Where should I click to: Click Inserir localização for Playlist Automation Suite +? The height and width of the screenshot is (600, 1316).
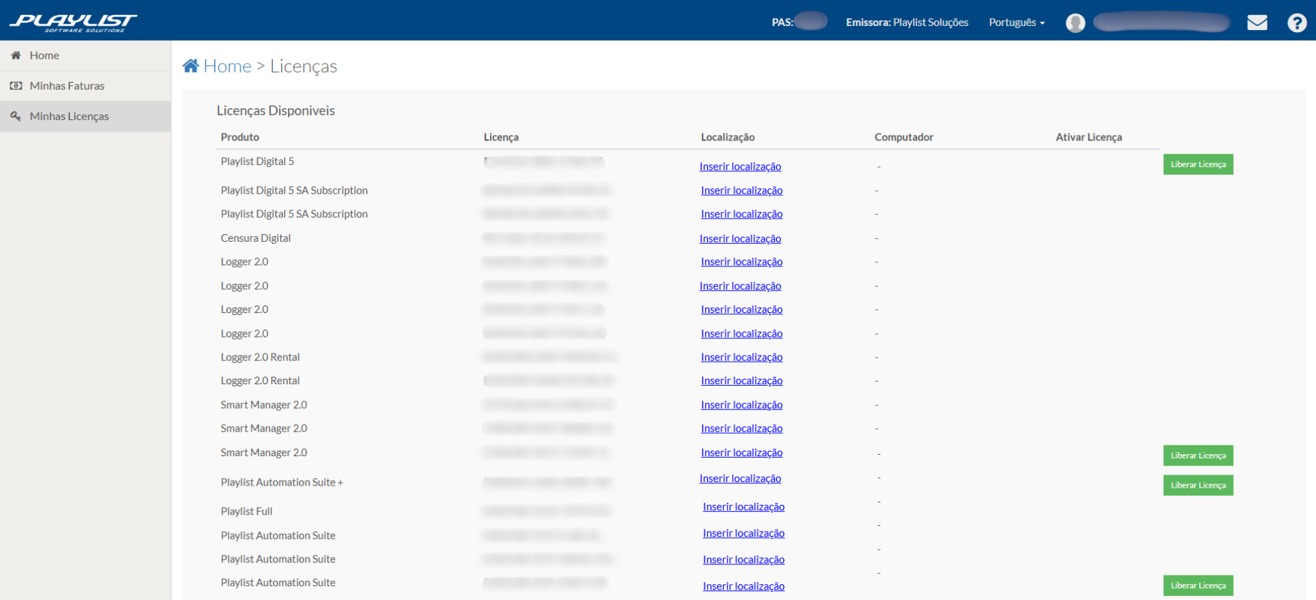pos(740,478)
